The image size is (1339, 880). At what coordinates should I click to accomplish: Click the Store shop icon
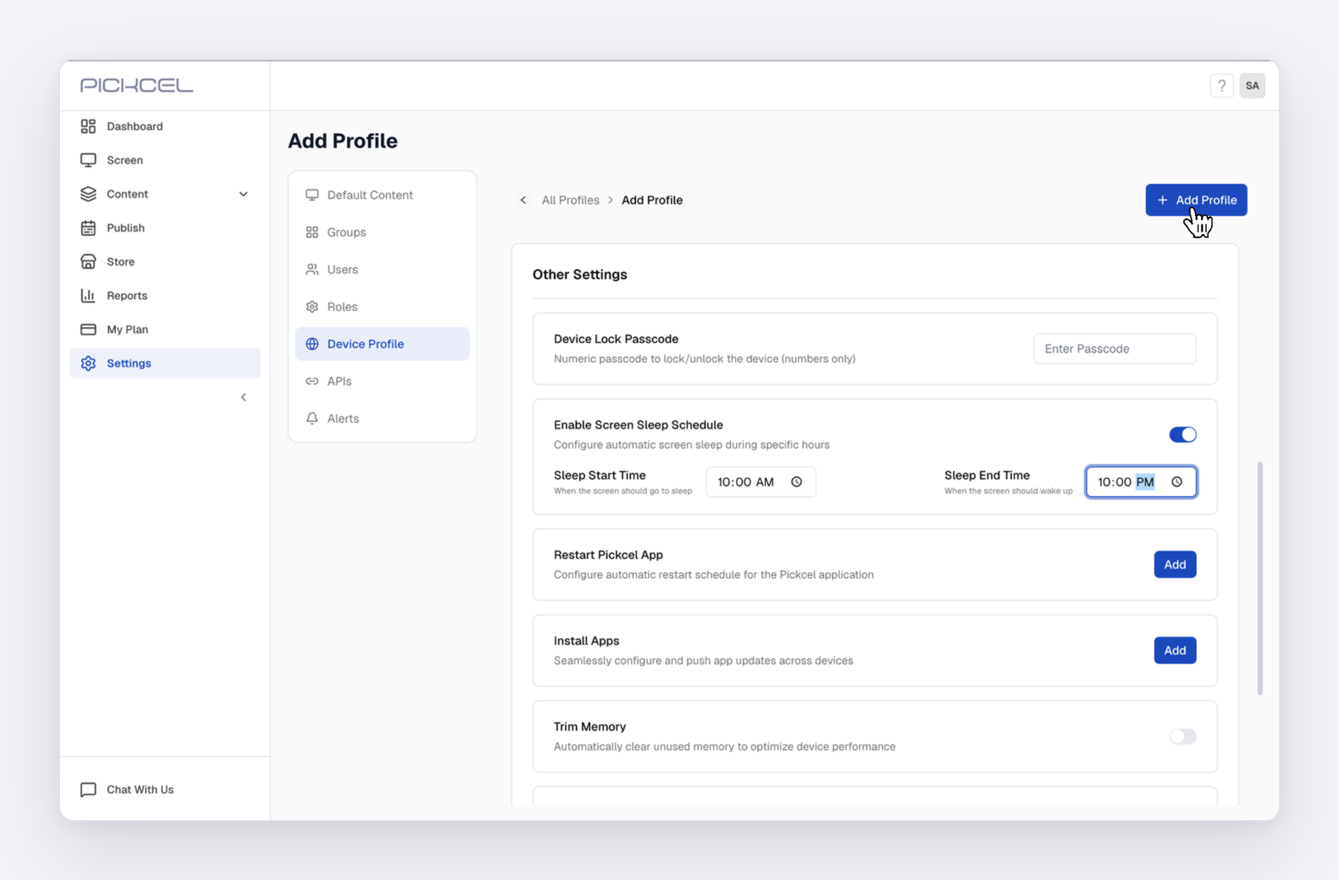pyautogui.click(x=88, y=262)
